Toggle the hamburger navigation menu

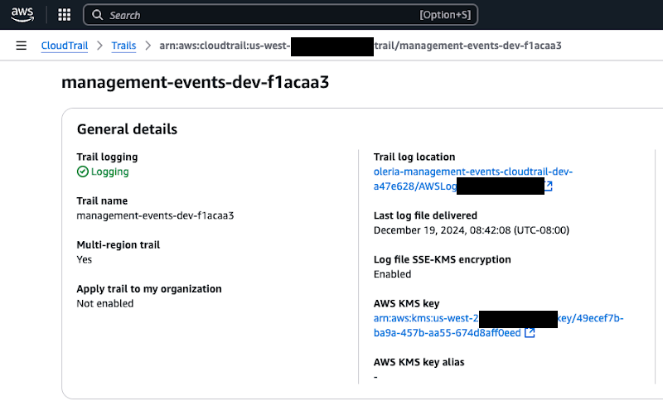point(22,46)
